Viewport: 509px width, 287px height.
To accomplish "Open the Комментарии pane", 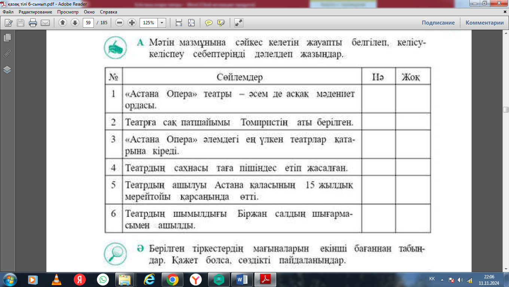I will (485, 23).
